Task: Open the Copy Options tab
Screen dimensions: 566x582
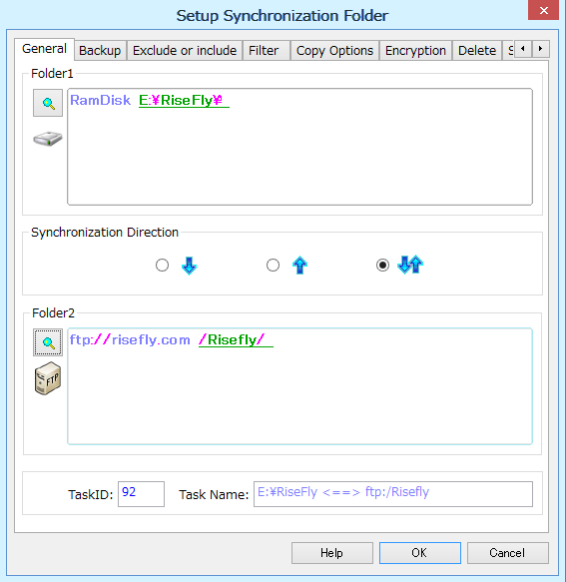Action: pos(334,51)
